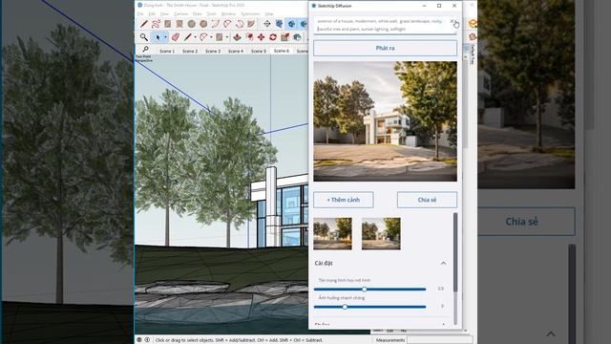Select the Rotated Rectangle tool
This screenshot has height=344, width=611.
tap(179, 24)
